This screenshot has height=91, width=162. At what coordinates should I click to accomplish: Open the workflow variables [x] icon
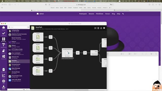[95, 28]
